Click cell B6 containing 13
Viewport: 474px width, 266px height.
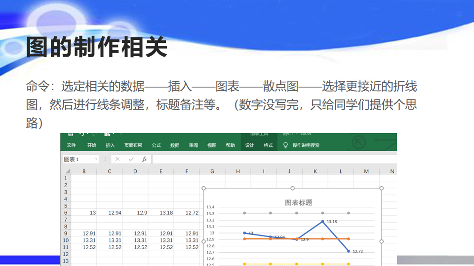[84, 213]
